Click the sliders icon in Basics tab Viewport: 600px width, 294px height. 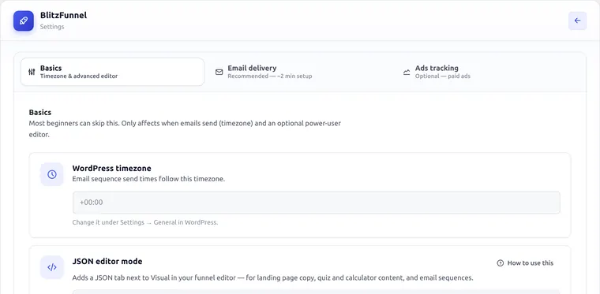[x=32, y=72]
